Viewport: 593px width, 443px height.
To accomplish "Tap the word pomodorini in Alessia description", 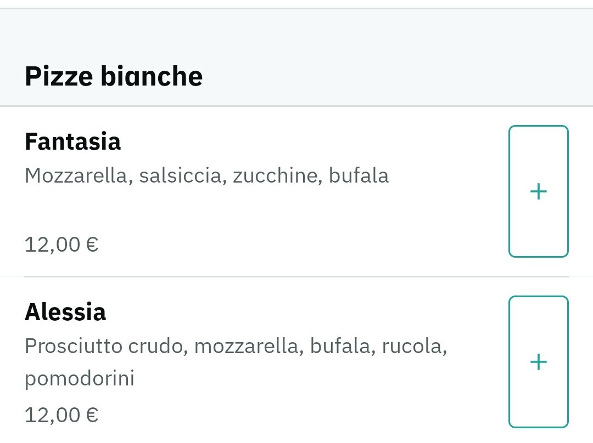I will pos(80,379).
